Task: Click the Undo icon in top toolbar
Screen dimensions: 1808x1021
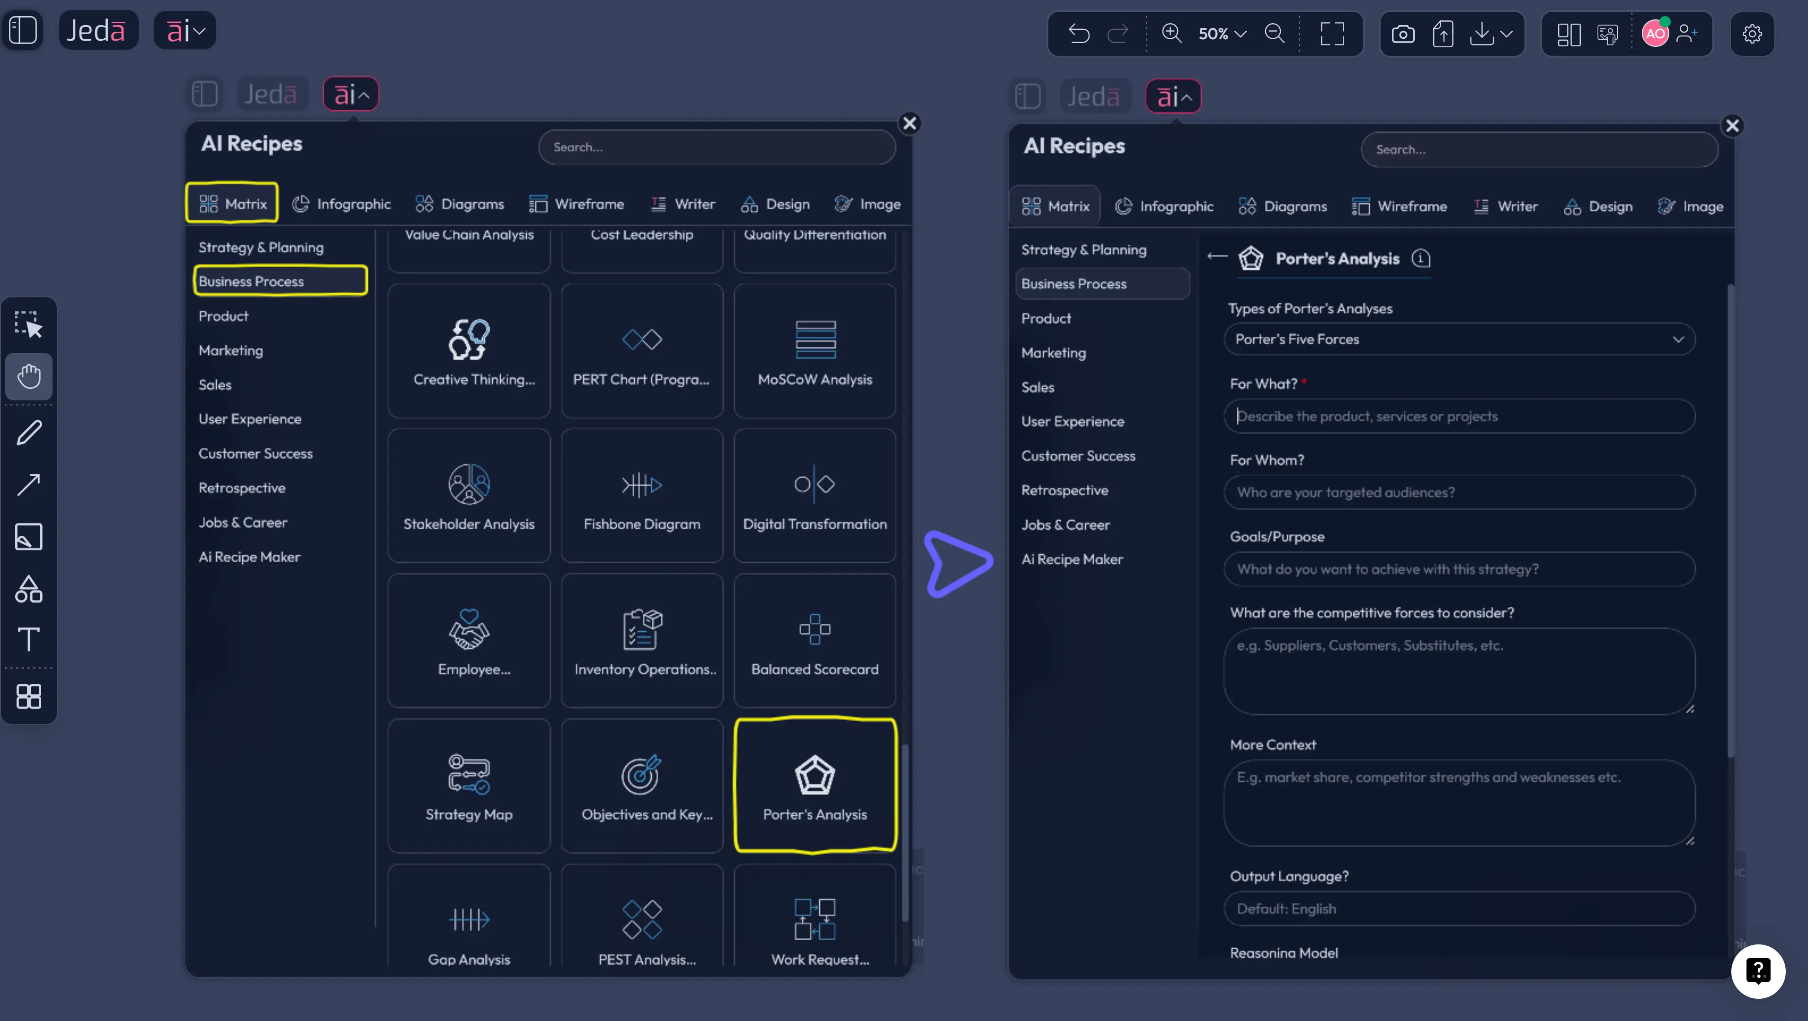Action: coord(1079,33)
